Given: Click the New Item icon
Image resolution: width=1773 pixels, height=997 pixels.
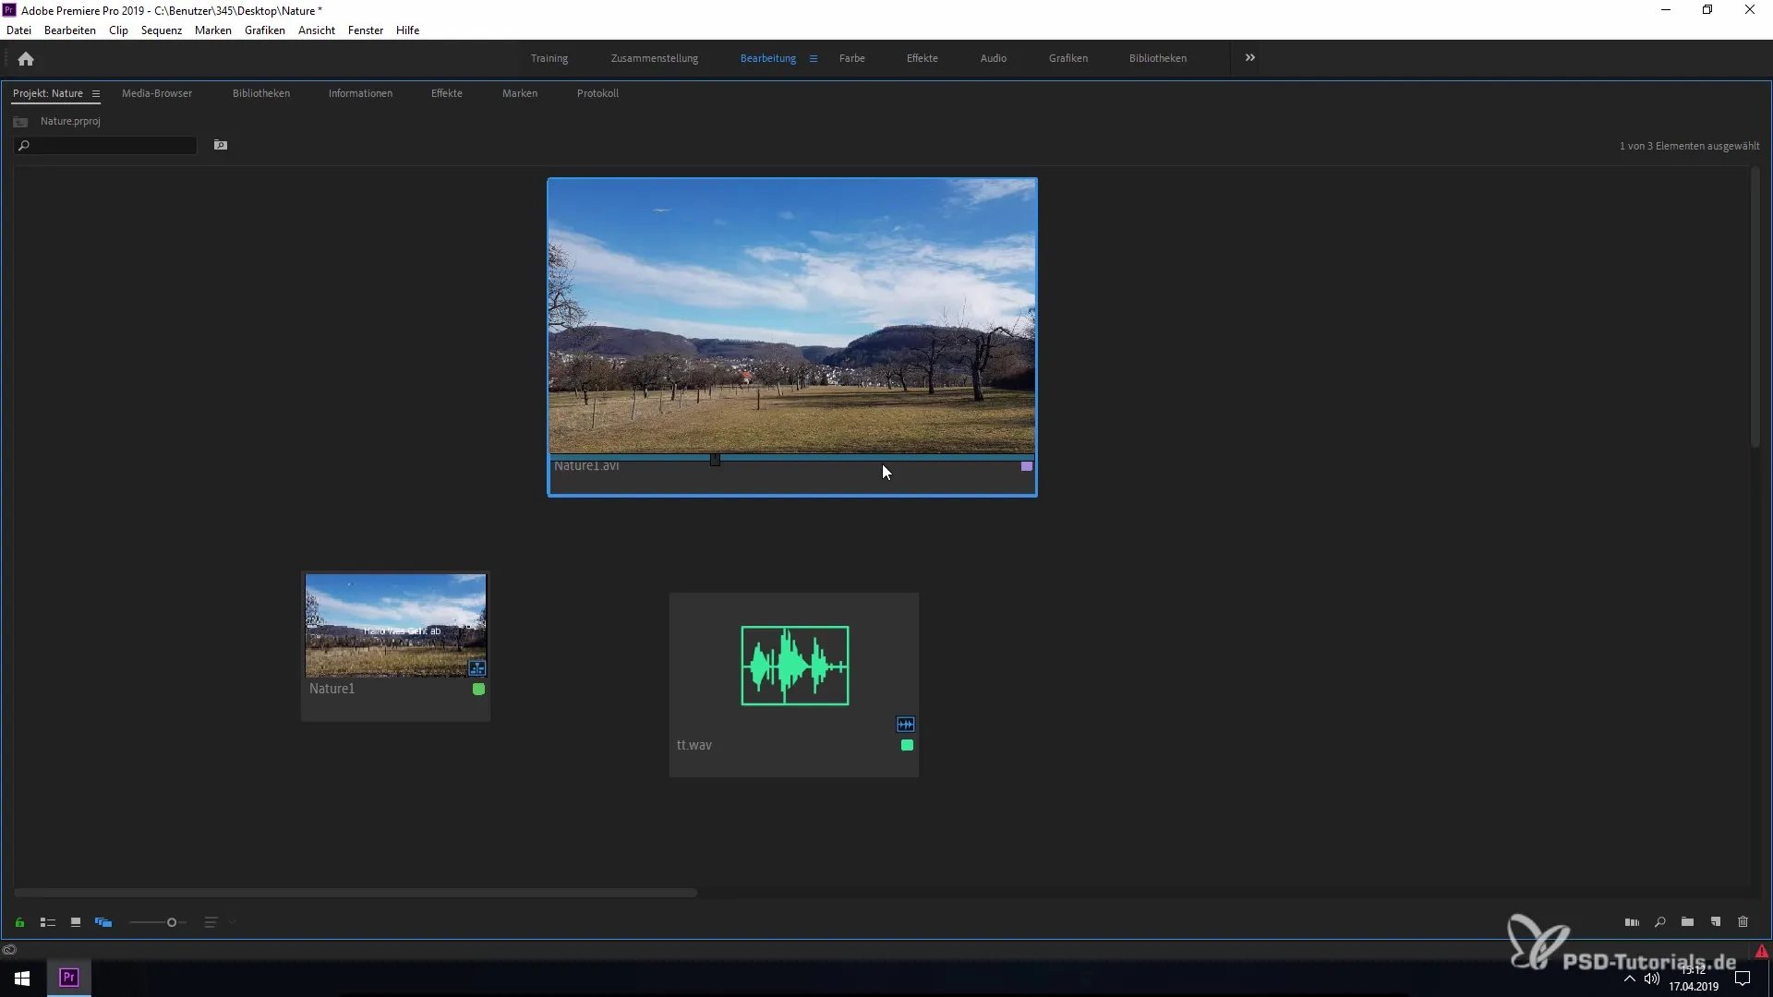Looking at the screenshot, I should point(1716,922).
